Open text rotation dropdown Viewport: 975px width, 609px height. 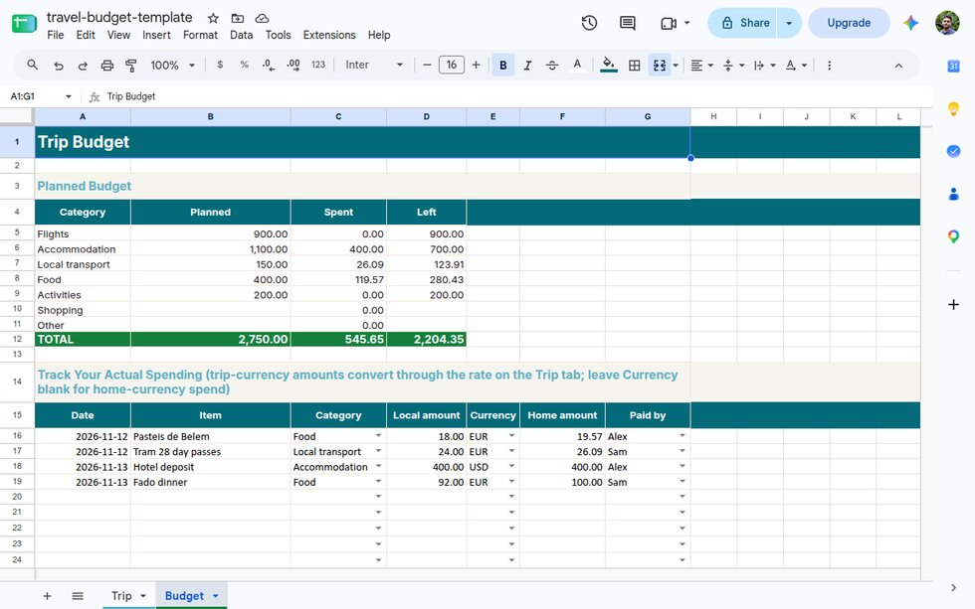coord(796,66)
